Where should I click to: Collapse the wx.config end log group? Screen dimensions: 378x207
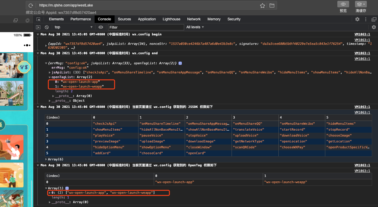pos(38,53)
